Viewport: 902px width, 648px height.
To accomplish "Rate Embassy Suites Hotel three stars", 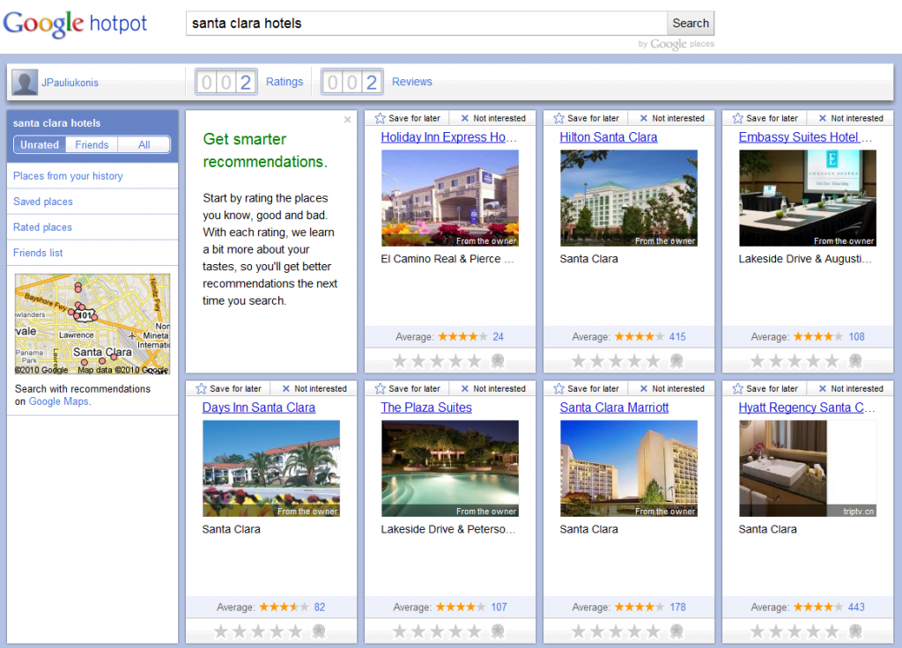I will [795, 361].
